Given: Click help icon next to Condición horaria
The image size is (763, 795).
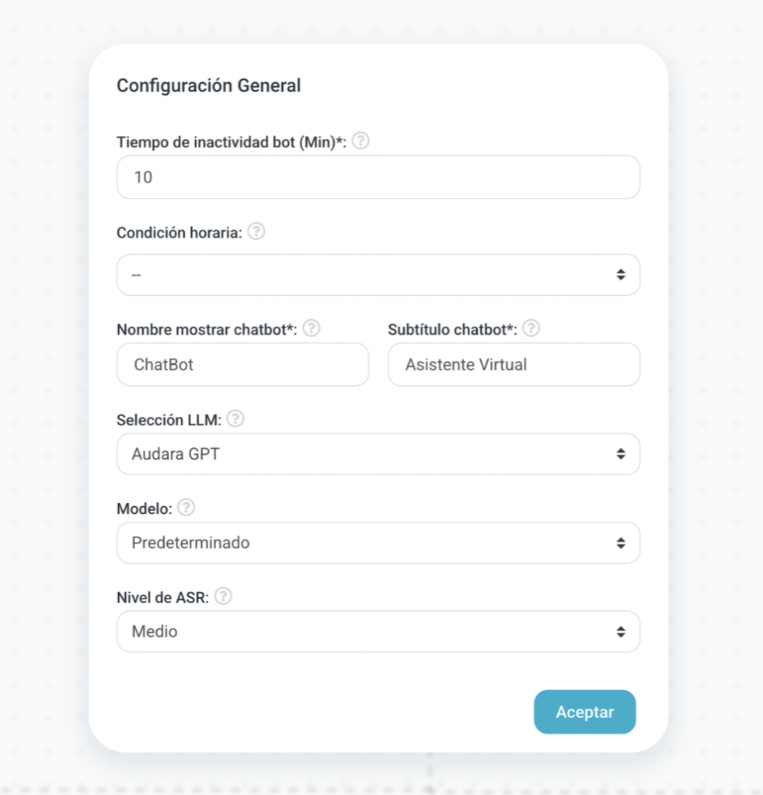Looking at the screenshot, I should (256, 232).
